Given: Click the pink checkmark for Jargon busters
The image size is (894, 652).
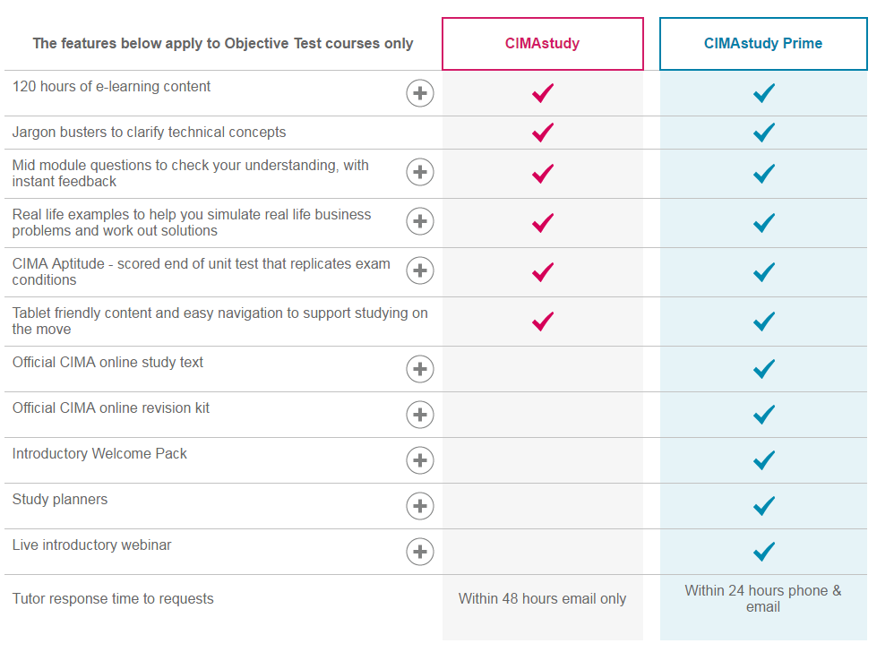Looking at the screenshot, I should pyautogui.click(x=542, y=132).
